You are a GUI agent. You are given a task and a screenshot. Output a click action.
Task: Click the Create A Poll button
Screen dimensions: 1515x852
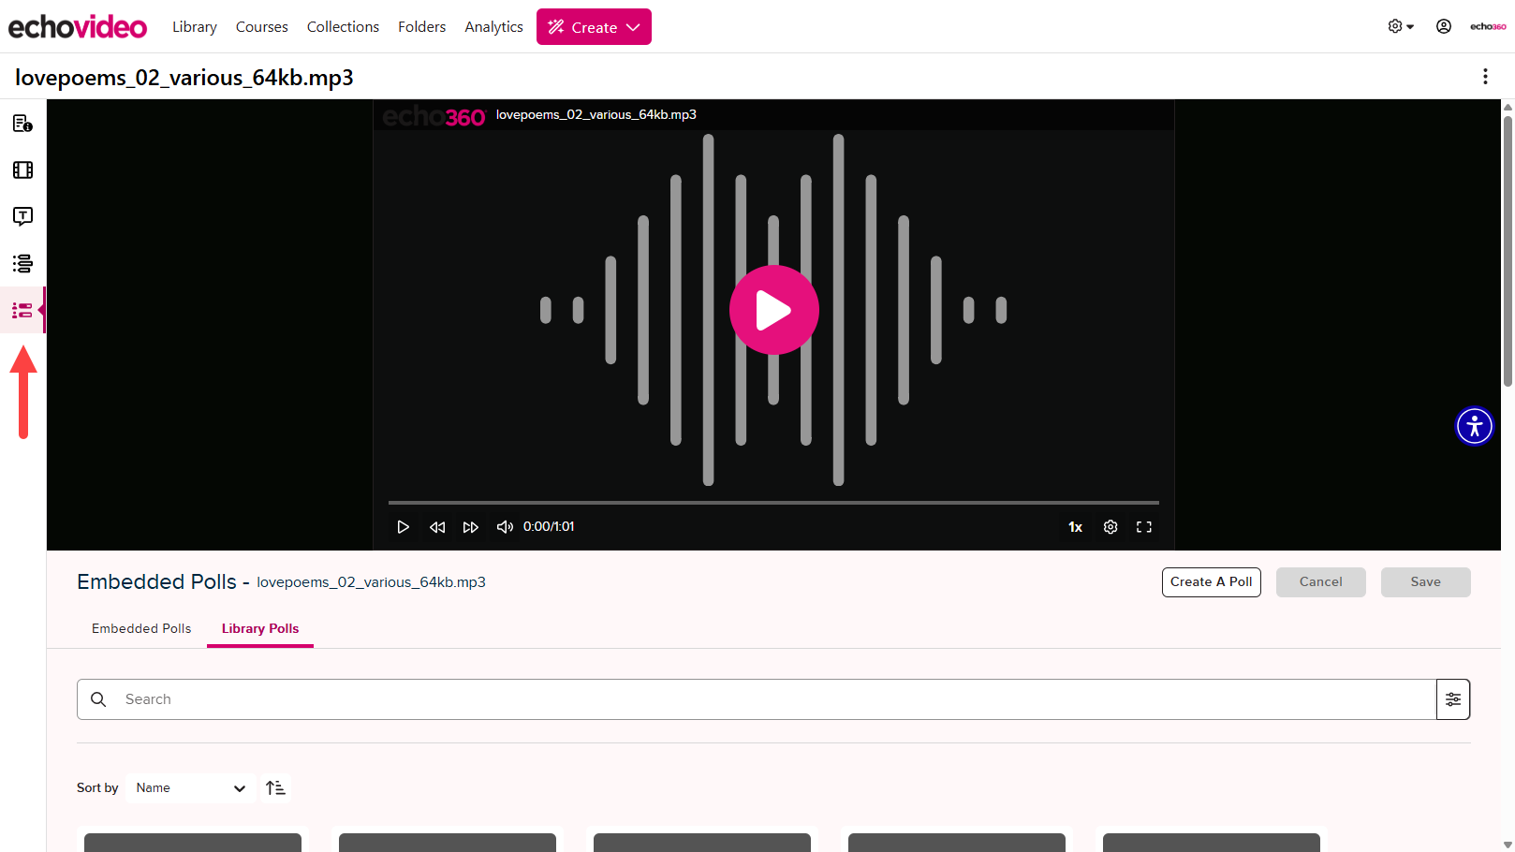1211,581
